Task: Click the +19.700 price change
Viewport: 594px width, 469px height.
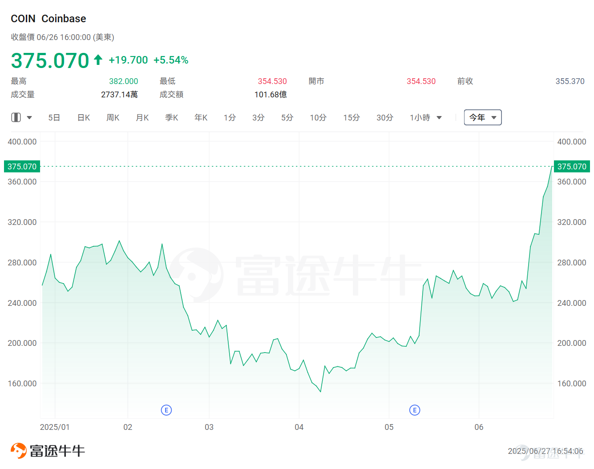Action: click(128, 60)
